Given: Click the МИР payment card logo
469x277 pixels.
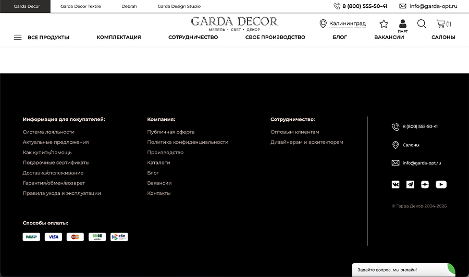Looking at the screenshot, I should click(x=31, y=237).
